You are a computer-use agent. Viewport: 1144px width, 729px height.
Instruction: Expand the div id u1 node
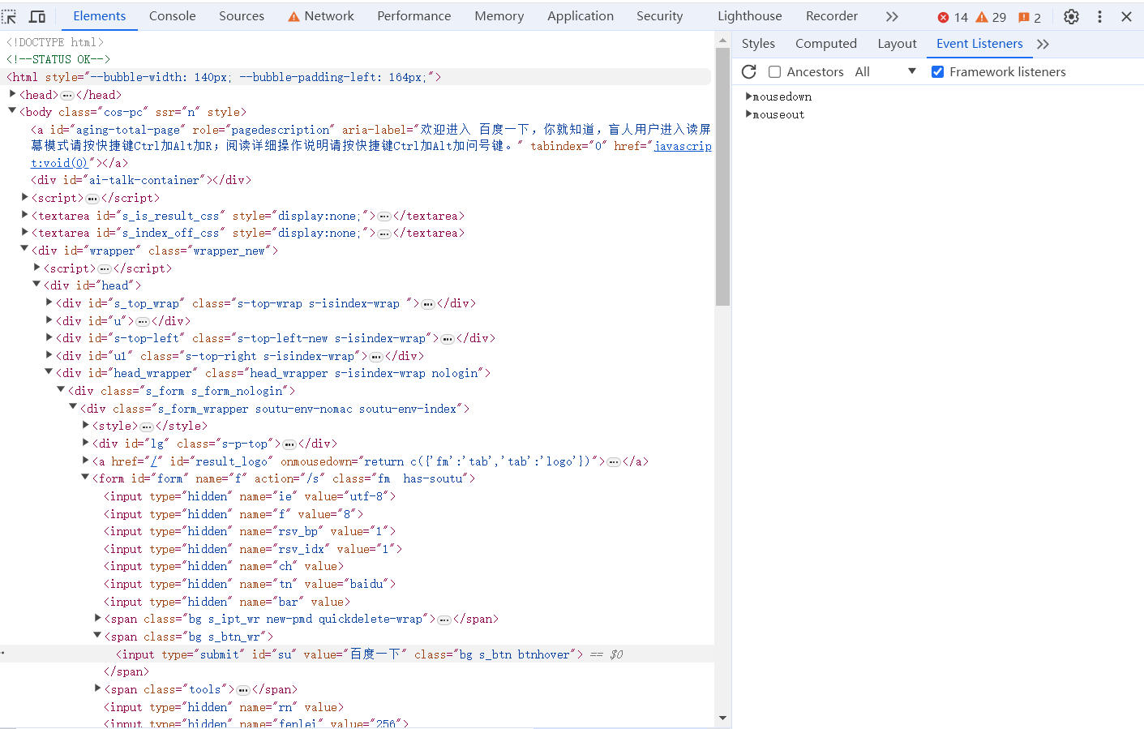tap(49, 355)
